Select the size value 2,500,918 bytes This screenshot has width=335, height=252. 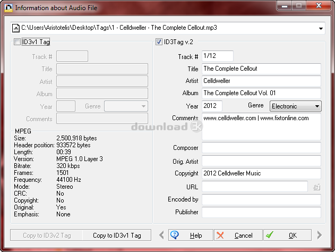[x=76, y=138]
